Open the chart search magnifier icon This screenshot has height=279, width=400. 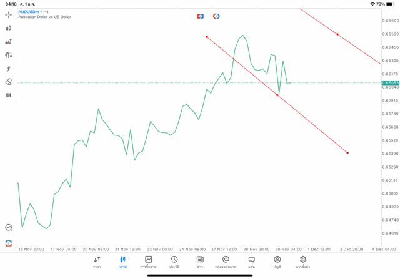tap(8, 228)
